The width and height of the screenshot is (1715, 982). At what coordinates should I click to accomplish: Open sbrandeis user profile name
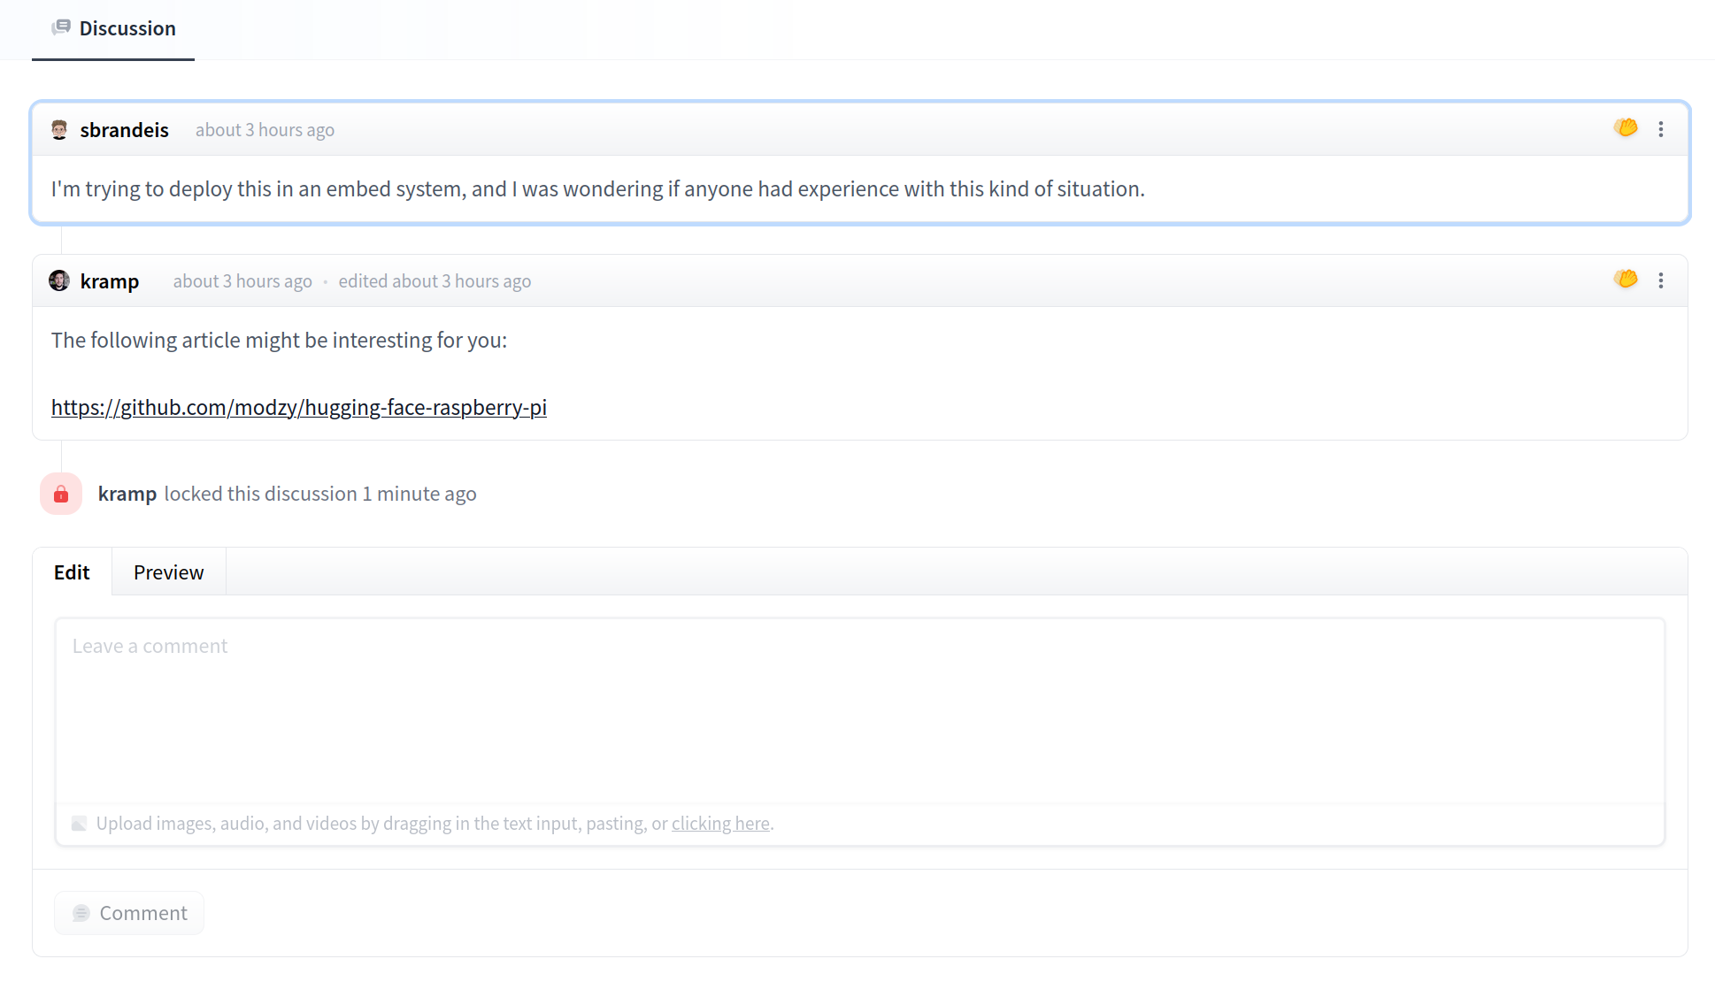click(x=124, y=130)
